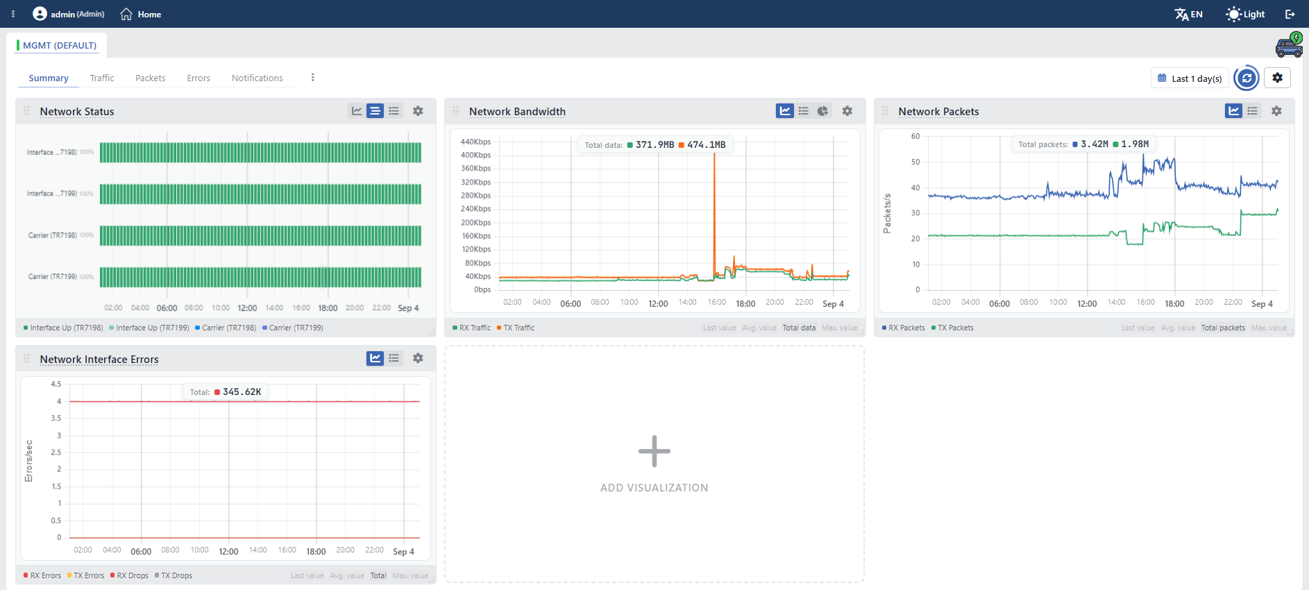1309x590 pixels.
Task: Select Network Bandwidth line chart view
Action: (x=785, y=111)
